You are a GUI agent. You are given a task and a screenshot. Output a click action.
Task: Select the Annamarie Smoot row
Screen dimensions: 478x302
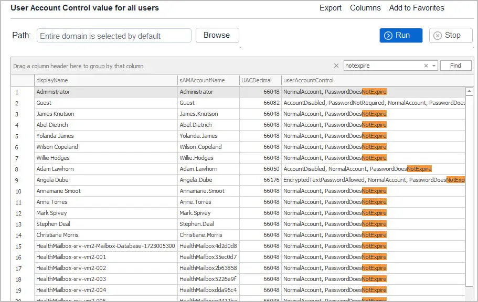238,191
